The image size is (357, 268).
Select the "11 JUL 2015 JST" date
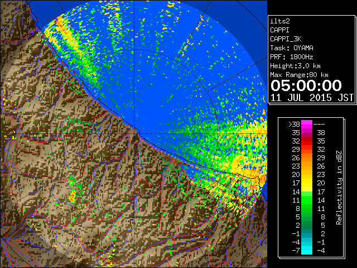(312, 98)
